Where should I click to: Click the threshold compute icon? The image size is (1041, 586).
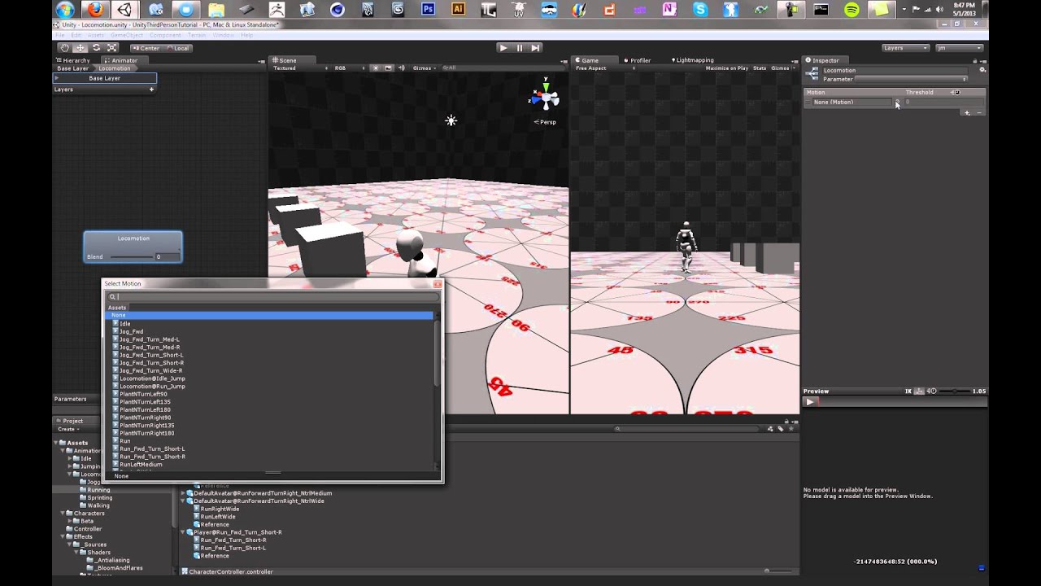(957, 92)
